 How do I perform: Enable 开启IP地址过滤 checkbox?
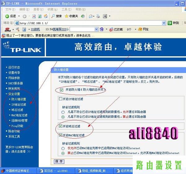pyautogui.click(x=60, y=99)
